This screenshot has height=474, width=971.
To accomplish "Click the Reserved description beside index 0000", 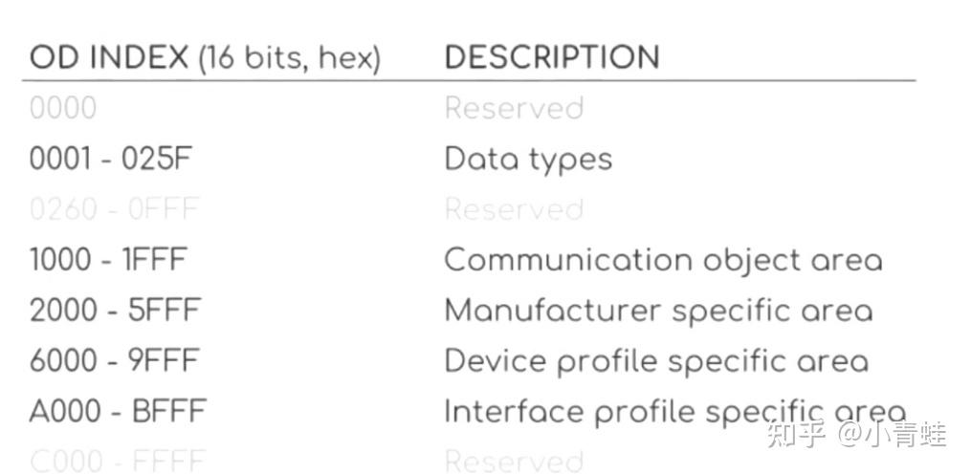I will (514, 108).
